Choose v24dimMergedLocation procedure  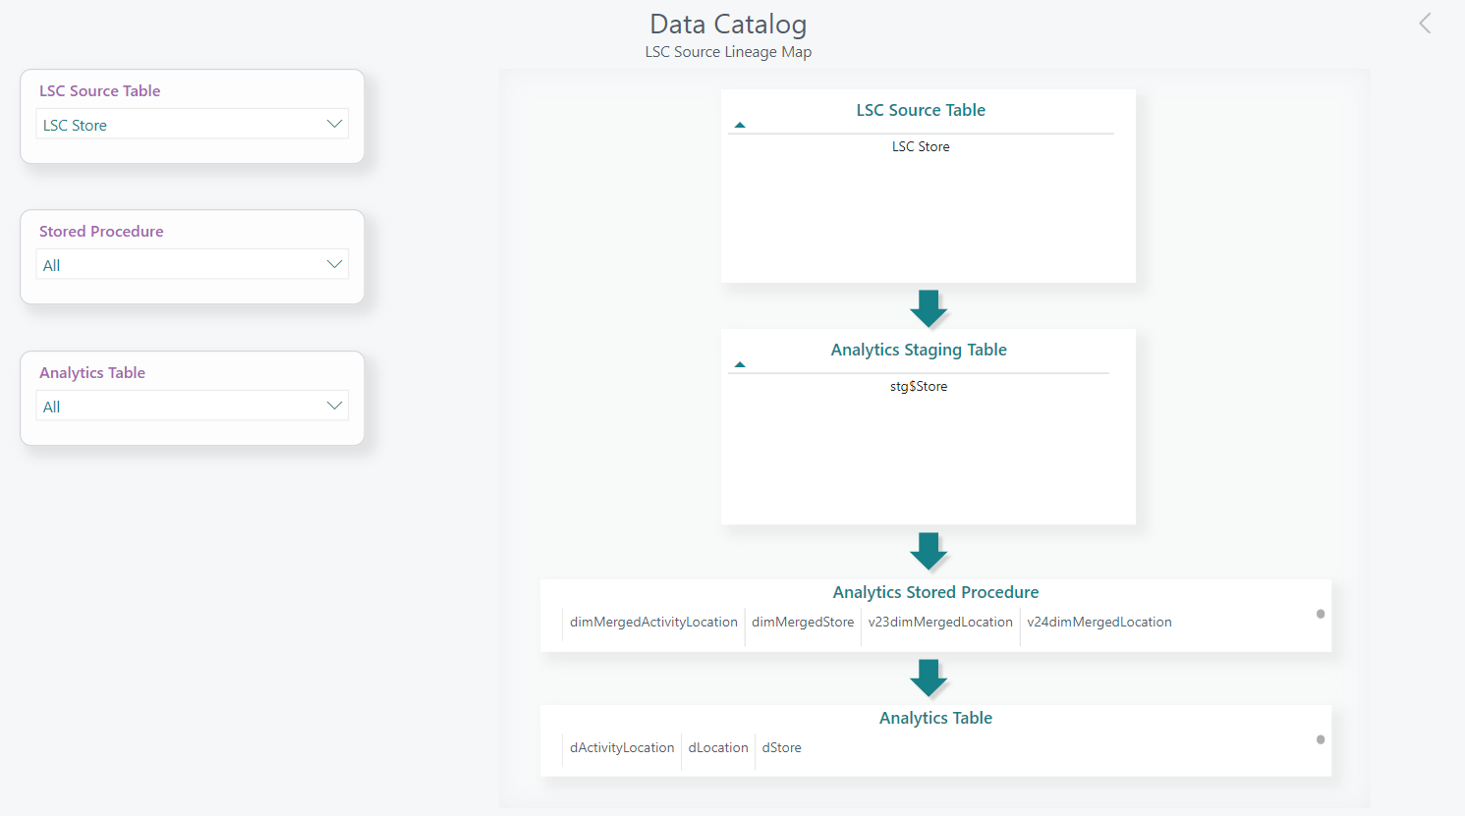[x=1099, y=623]
